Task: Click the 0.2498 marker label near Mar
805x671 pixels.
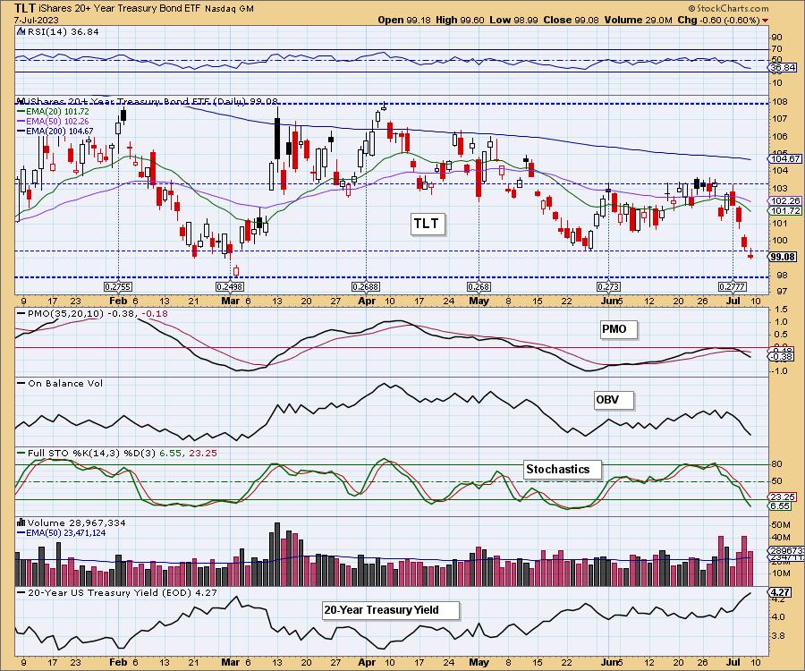Action: click(x=230, y=286)
